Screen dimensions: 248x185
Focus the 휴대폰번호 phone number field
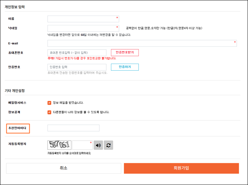tap(77, 53)
